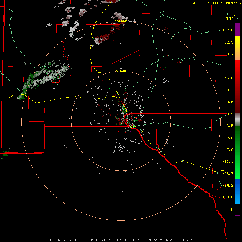Click the -47.6 velocity scale value

(x=228, y=150)
